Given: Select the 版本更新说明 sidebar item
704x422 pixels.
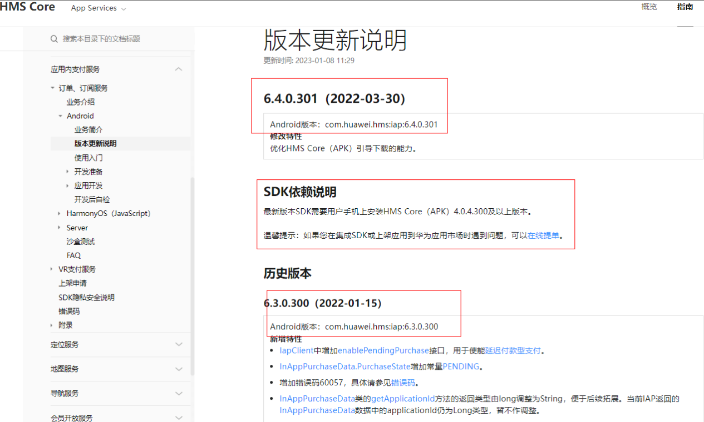Looking at the screenshot, I should (96, 144).
